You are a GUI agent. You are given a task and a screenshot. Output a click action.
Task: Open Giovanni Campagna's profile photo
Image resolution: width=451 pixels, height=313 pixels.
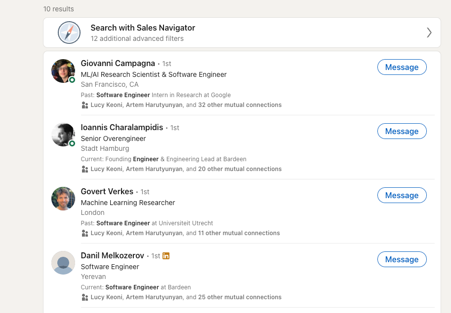pyautogui.click(x=63, y=71)
